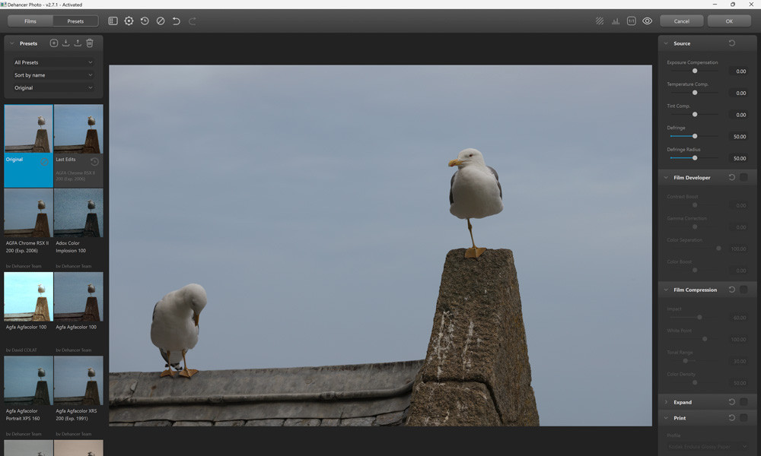This screenshot has height=456, width=761.
Task: Select Agfa Agfacolor Portrait XPS 160 preset
Action: pyautogui.click(x=29, y=381)
